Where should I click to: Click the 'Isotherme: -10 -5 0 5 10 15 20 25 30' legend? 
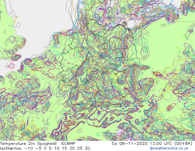click(45, 148)
